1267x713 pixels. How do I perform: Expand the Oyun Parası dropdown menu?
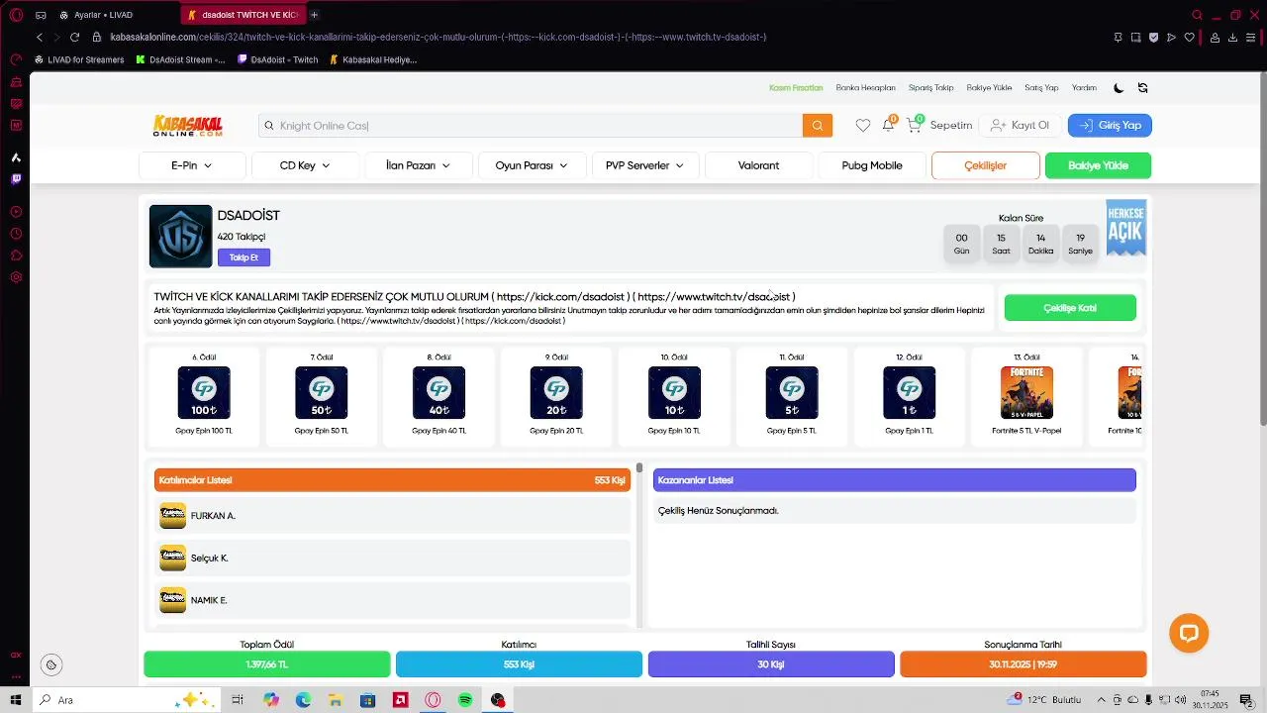pos(532,165)
